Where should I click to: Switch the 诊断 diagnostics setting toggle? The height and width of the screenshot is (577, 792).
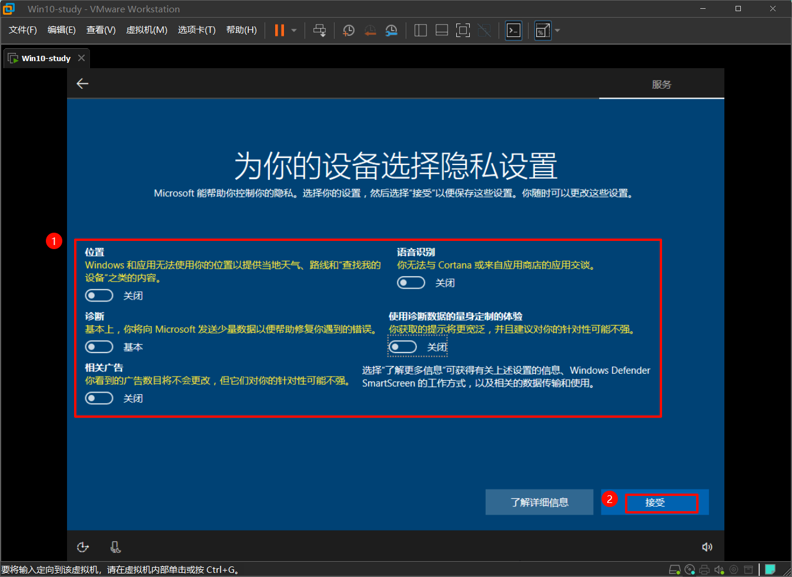(x=99, y=347)
